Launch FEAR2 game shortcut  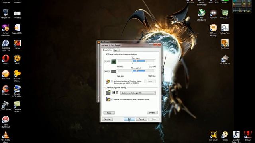point(248,136)
